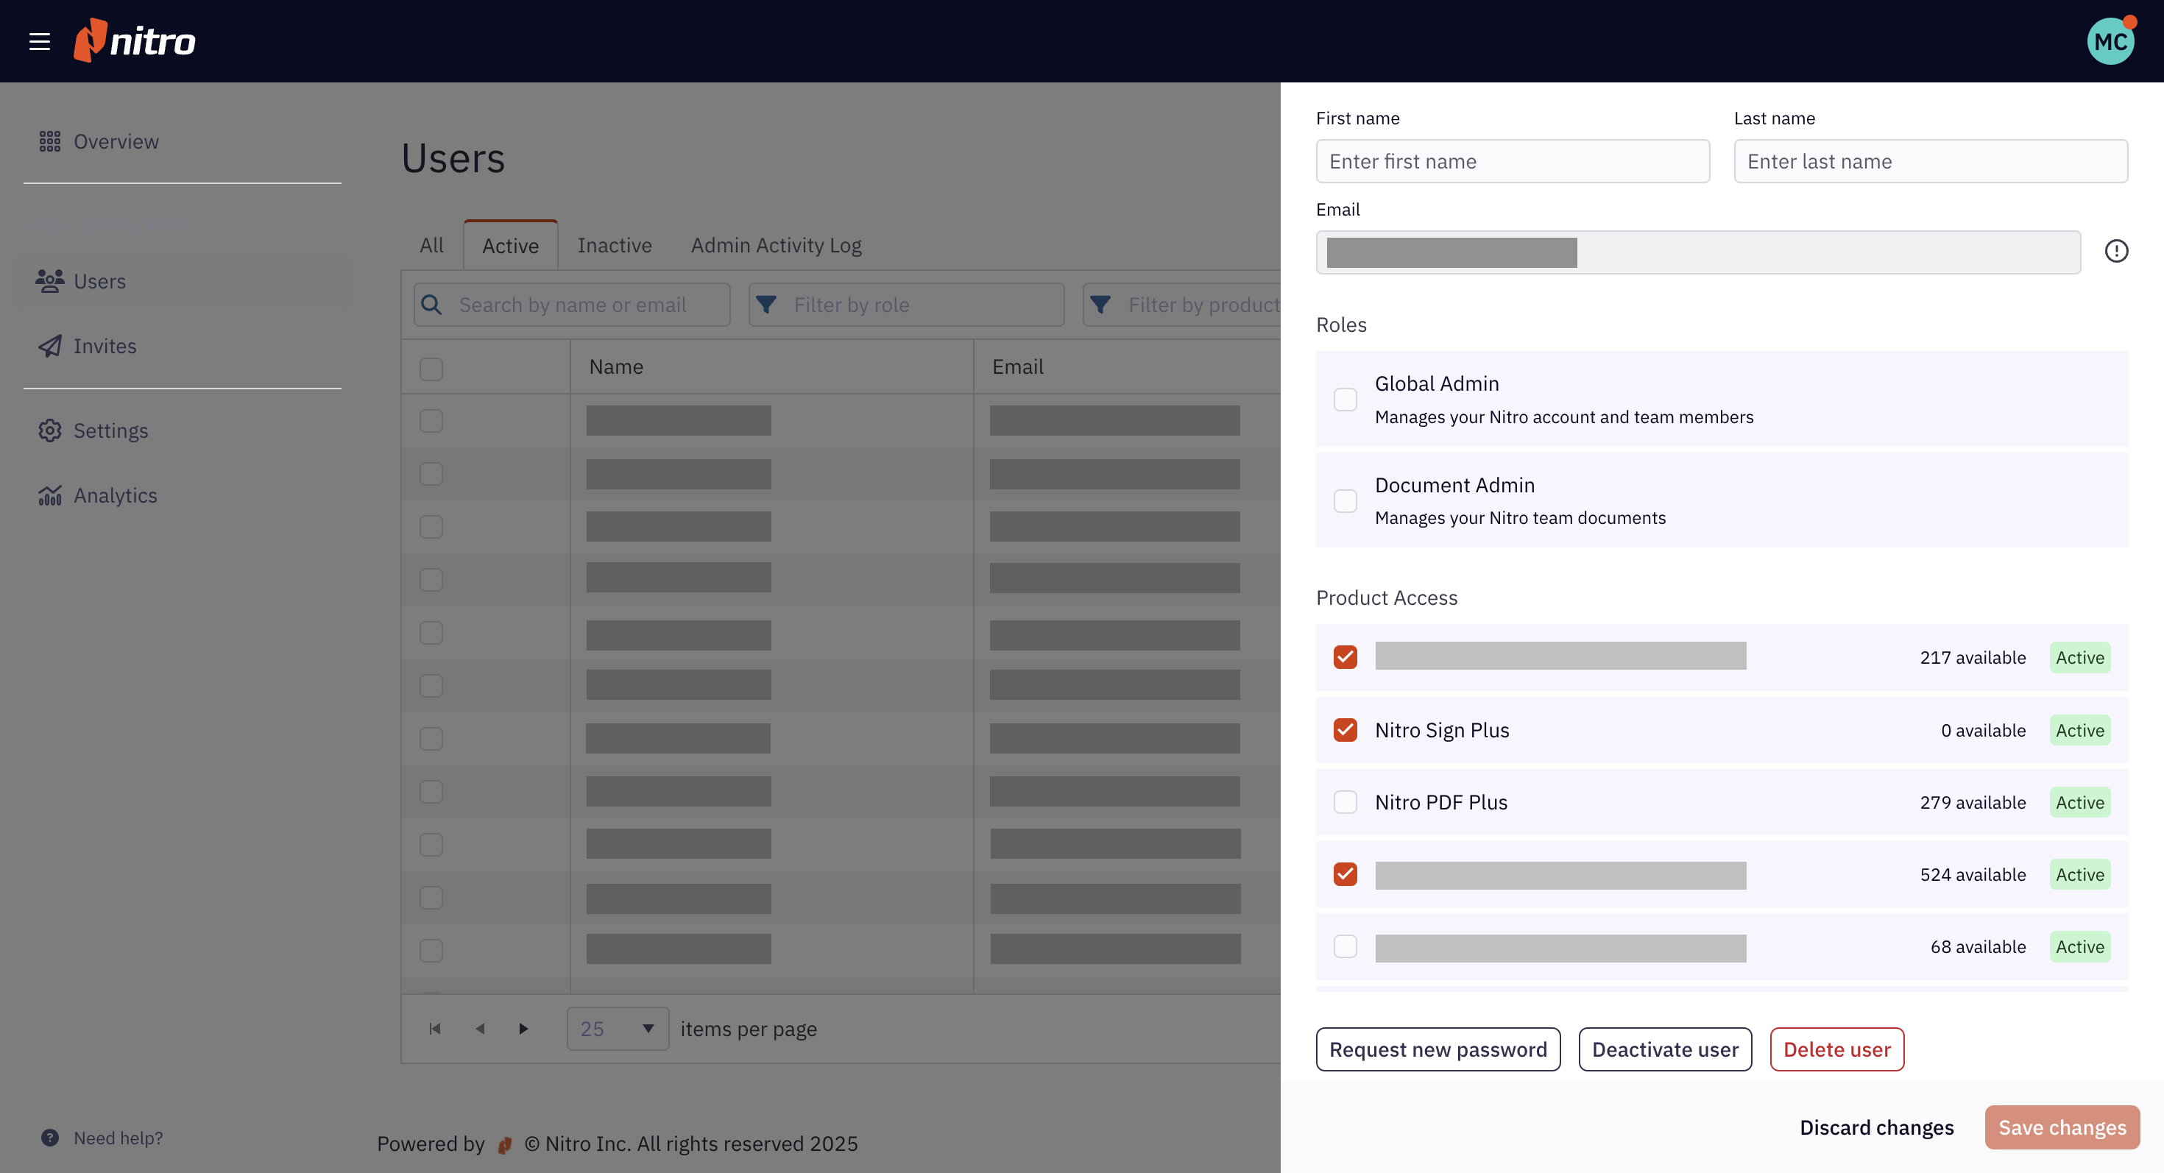Click the email info warning icon

tap(2115, 251)
